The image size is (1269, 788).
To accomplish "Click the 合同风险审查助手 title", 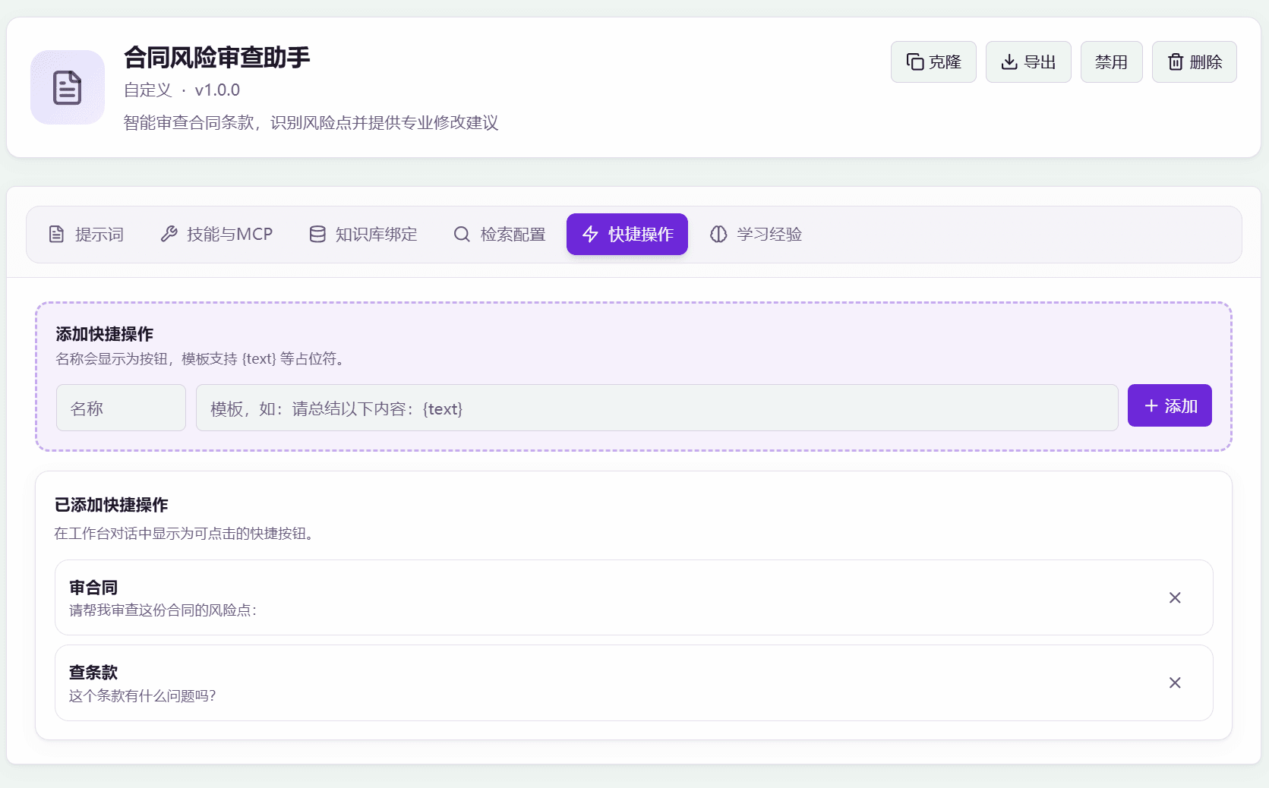I will 217,58.
